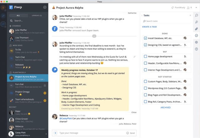Screen dimensions: 200x138
Task: Click the @CaseyPlatt mention link
Action: (66, 119)
